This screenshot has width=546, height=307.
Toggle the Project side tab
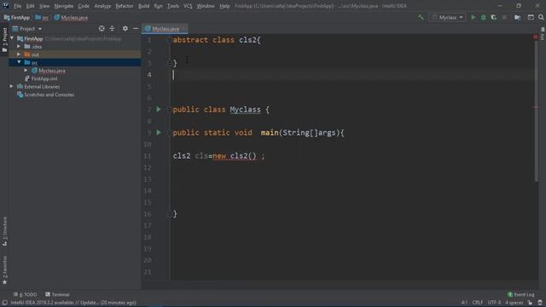click(x=4, y=40)
